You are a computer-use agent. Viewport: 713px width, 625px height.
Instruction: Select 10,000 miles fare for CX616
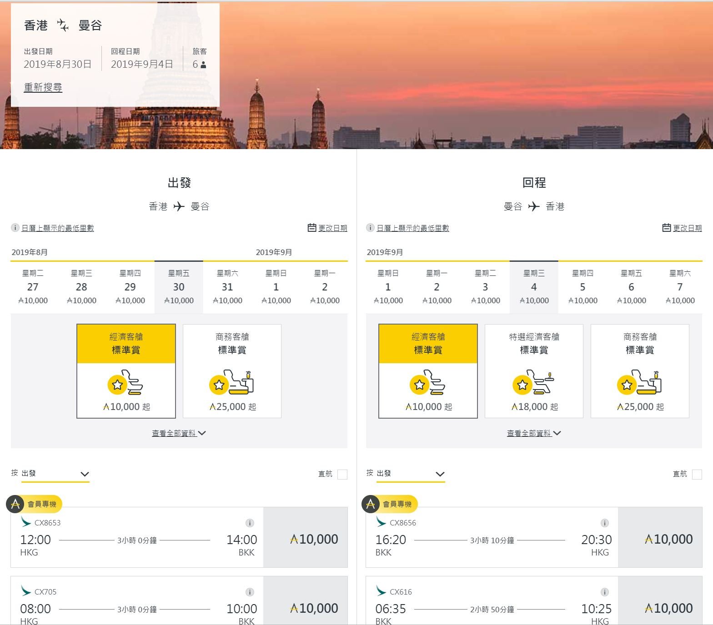tap(660, 600)
